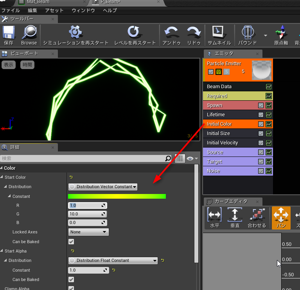Open the ヘルプ menu
Screen dimensions: 300x290
click(110, 10)
